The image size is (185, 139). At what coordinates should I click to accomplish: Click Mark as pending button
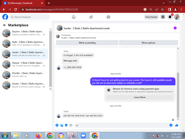(x=87, y=43)
